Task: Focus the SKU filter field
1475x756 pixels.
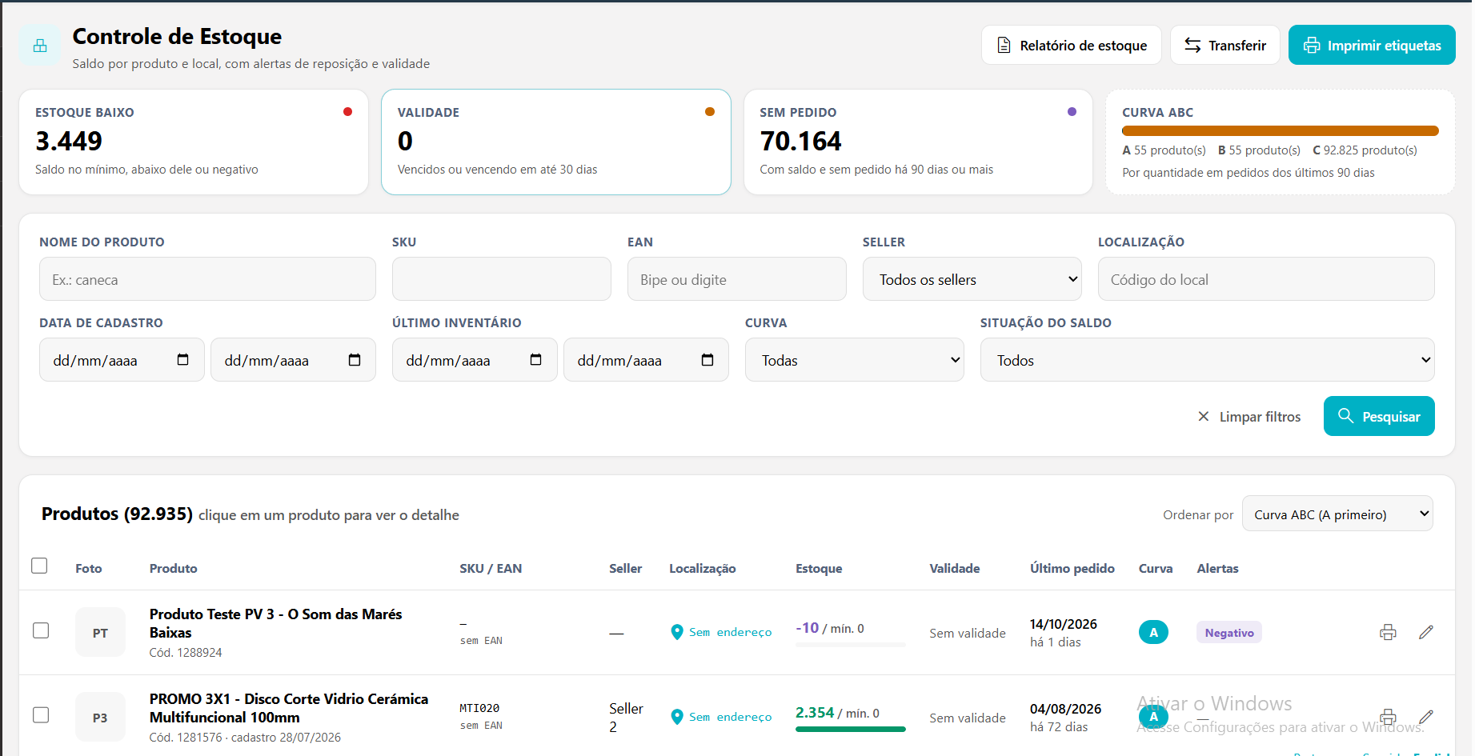Action: point(502,279)
